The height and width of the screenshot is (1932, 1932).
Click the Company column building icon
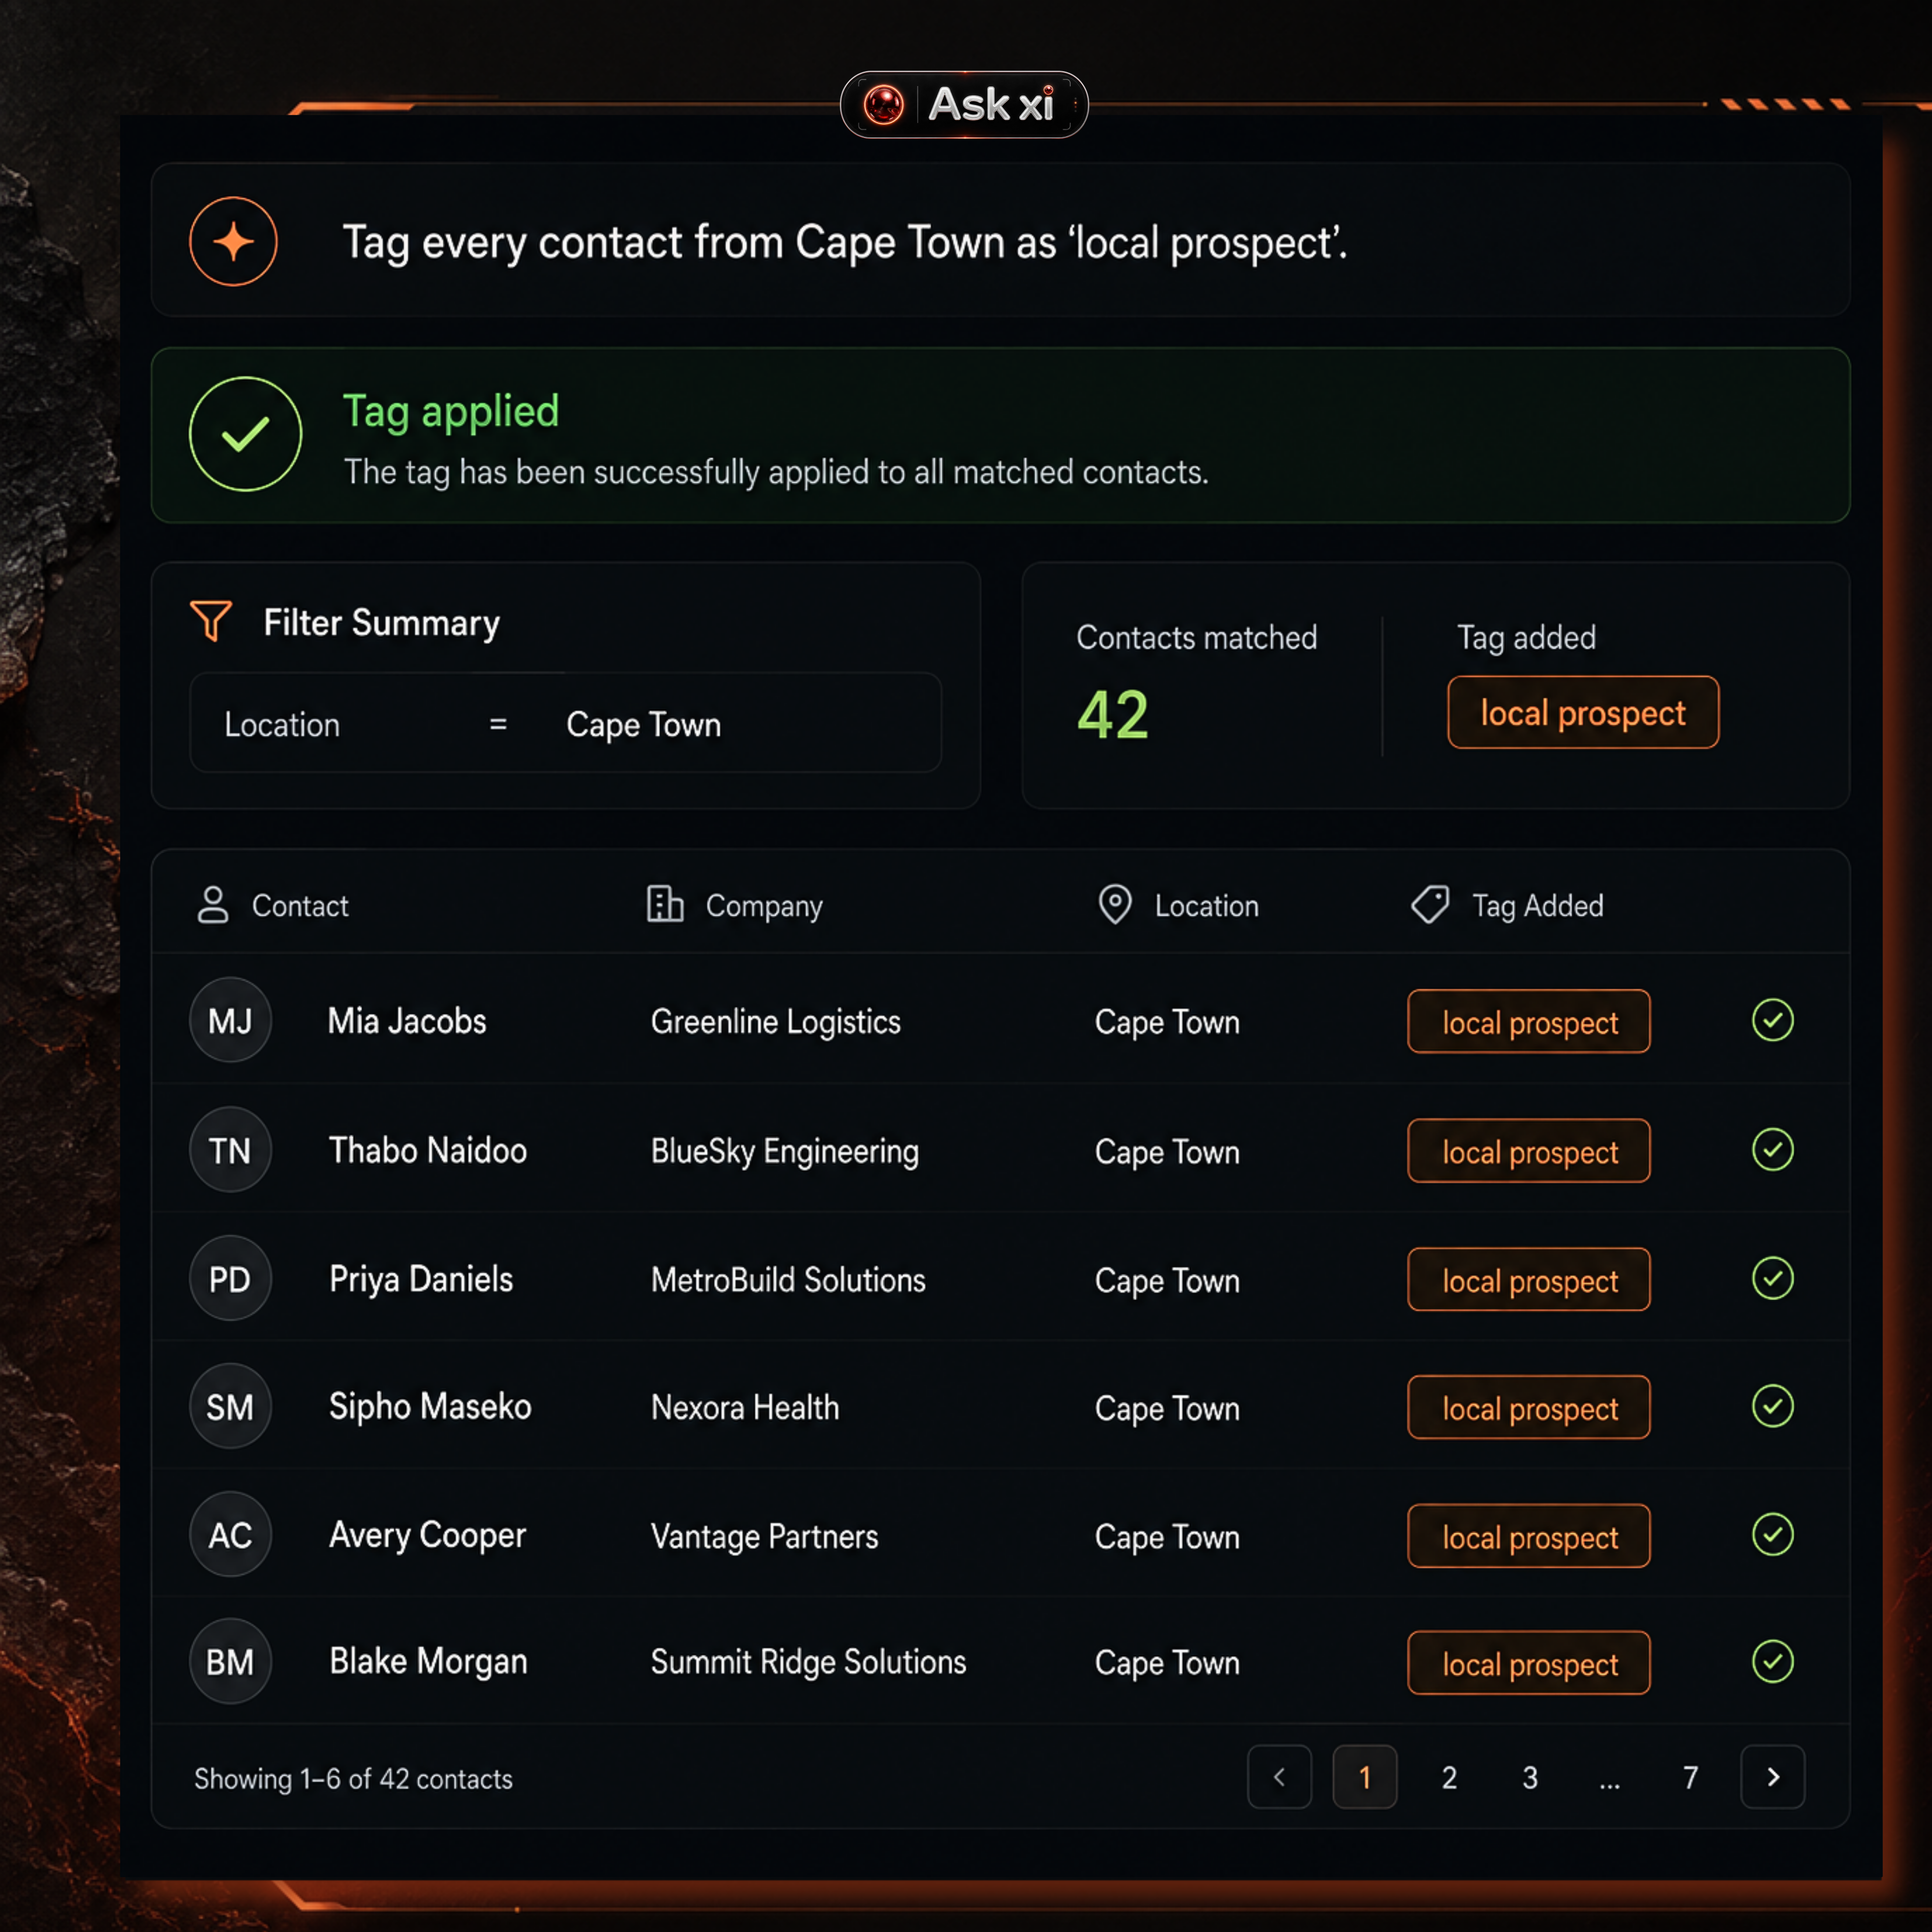[664, 904]
